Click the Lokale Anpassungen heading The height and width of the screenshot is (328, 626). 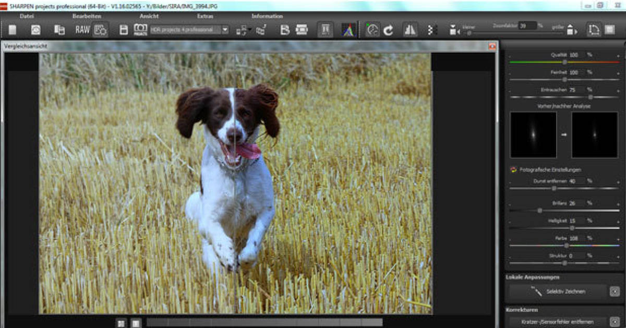(x=533, y=277)
